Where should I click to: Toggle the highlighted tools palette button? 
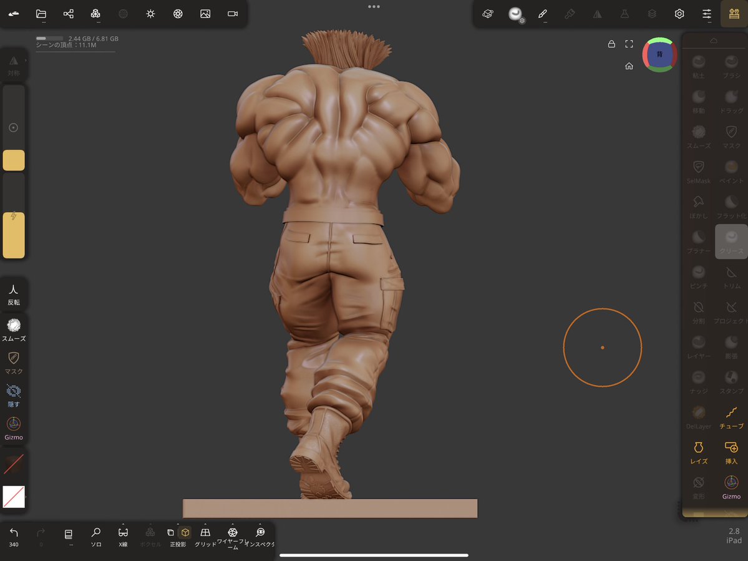(x=734, y=14)
